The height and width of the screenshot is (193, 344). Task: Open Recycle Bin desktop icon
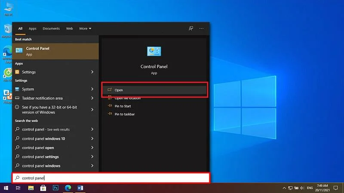pyautogui.click(x=7, y=31)
